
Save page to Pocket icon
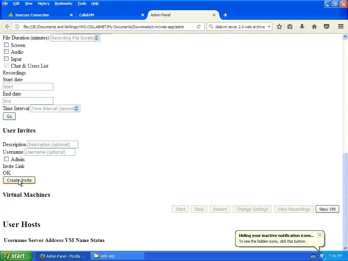[327, 27]
